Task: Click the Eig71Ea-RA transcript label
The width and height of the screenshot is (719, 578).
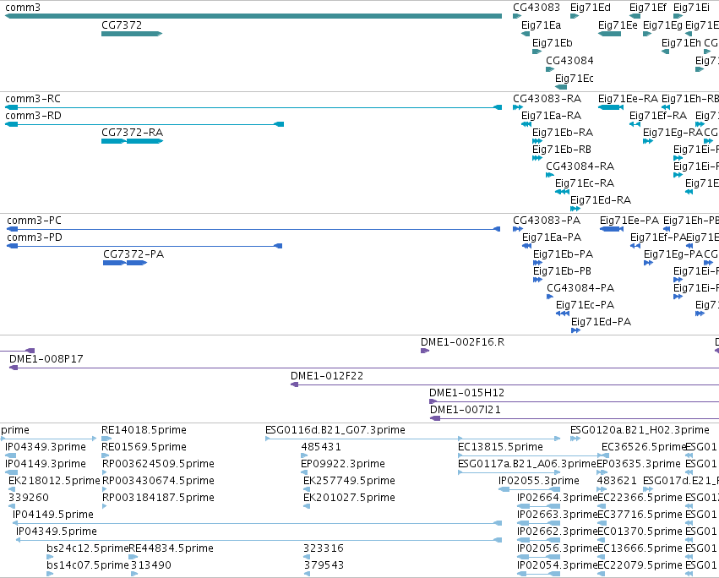Action: pos(551,116)
